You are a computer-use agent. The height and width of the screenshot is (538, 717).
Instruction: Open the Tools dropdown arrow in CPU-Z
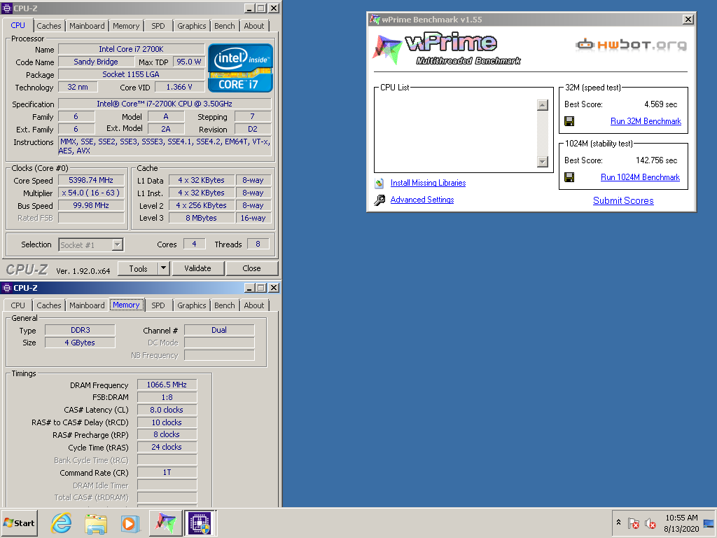point(164,268)
